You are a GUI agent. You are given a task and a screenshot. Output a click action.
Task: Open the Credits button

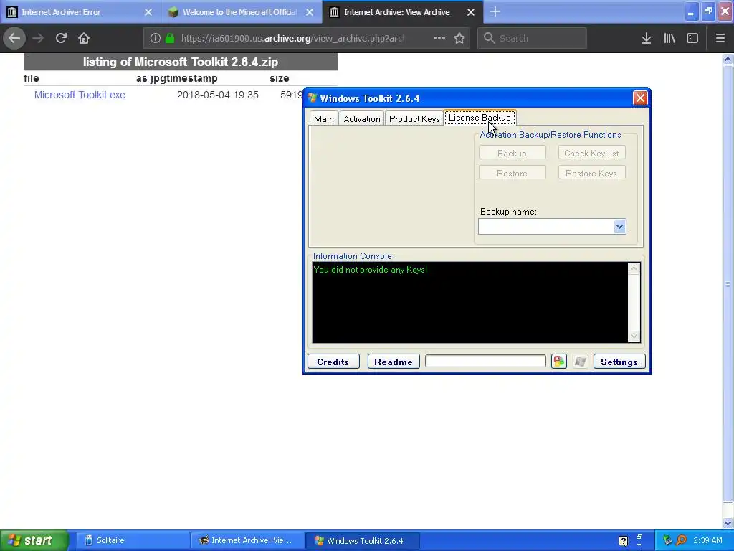coord(333,362)
